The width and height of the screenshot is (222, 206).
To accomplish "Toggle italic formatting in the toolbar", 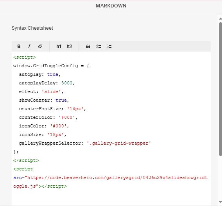I will 29,46.
